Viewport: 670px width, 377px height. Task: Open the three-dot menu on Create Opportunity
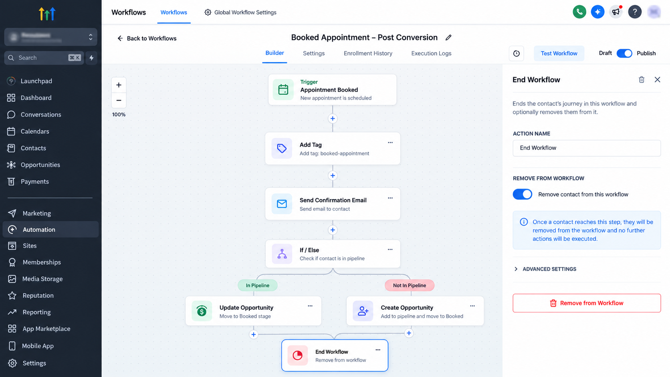(x=472, y=306)
